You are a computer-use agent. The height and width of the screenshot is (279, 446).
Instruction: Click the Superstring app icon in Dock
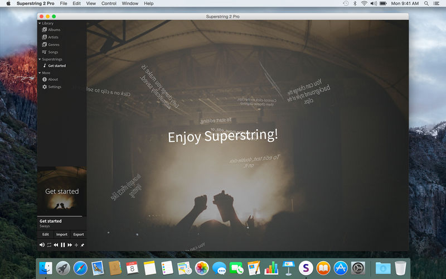click(x=306, y=268)
